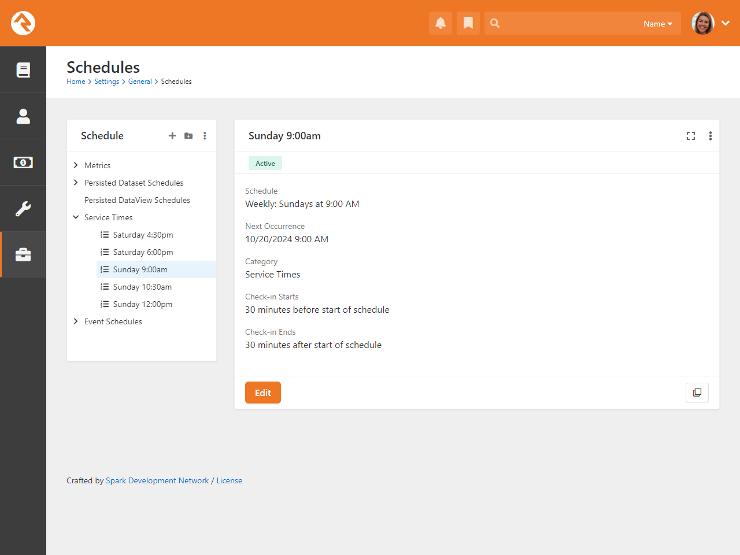This screenshot has height=555, width=740.
Task: Click the Service Times label
Action: [x=108, y=217]
